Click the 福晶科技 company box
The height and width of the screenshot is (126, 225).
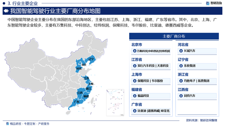151,96
